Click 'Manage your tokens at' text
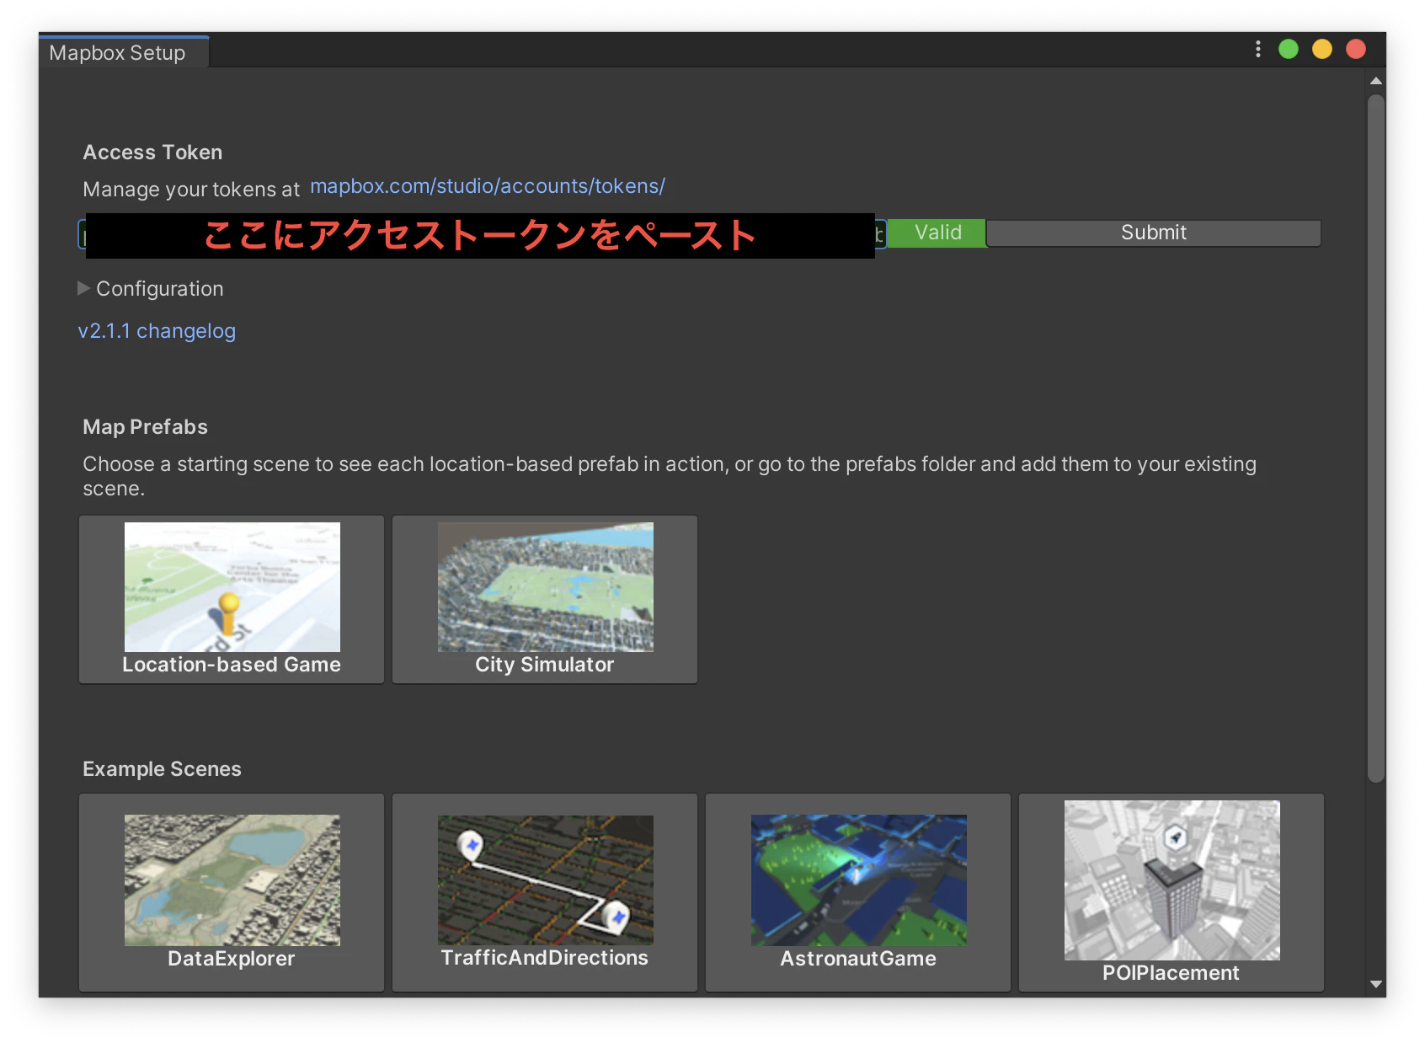The width and height of the screenshot is (1425, 1043). (191, 190)
